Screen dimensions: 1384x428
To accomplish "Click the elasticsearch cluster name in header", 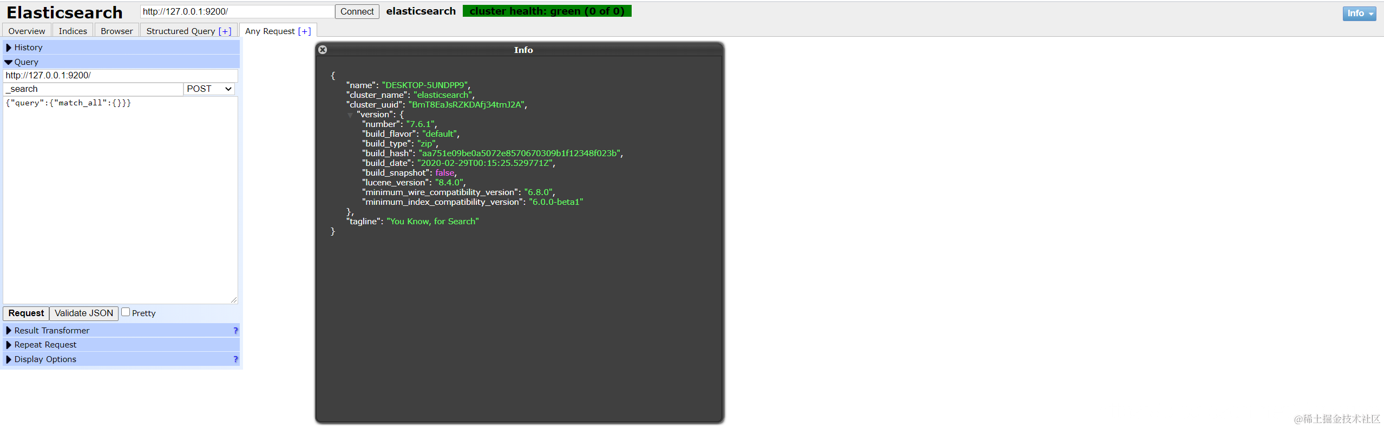I will [421, 11].
